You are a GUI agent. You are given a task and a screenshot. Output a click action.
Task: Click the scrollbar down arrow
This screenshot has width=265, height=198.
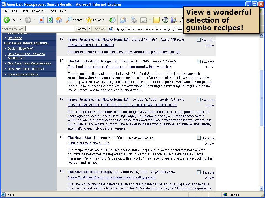point(261,188)
